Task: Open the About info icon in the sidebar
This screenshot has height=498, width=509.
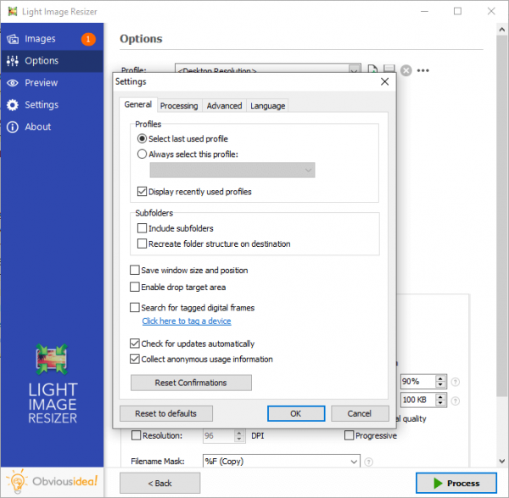Action: [x=13, y=127]
